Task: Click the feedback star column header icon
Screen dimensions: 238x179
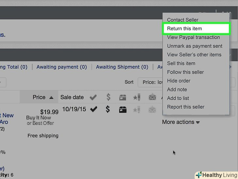Action: click(137, 97)
